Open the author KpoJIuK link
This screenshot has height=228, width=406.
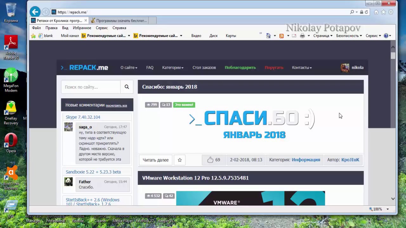coord(350,160)
